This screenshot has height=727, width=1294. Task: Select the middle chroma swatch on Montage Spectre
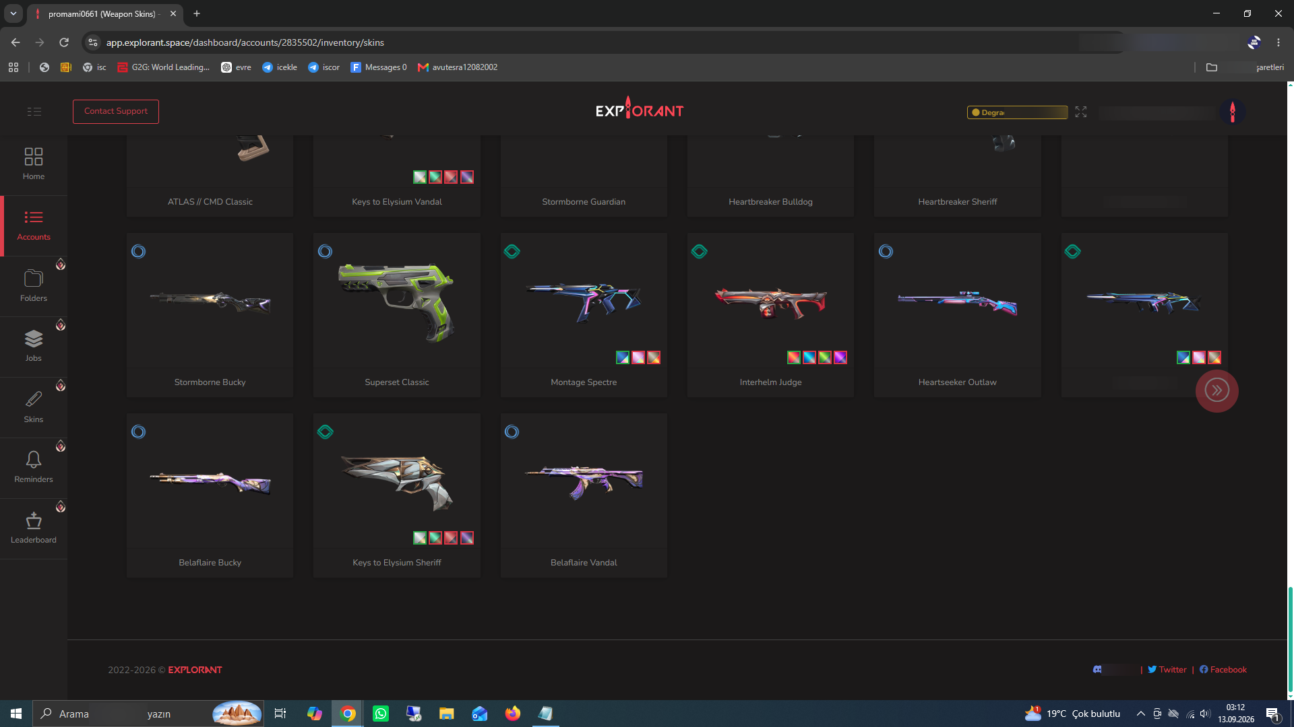click(638, 357)
